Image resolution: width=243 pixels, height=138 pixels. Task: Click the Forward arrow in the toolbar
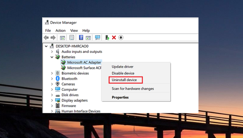click(53, 38)
